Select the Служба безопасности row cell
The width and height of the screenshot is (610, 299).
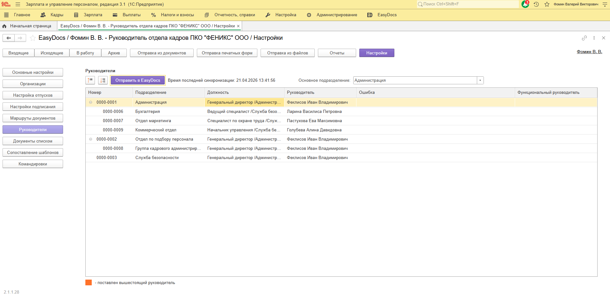click(169, 158)
